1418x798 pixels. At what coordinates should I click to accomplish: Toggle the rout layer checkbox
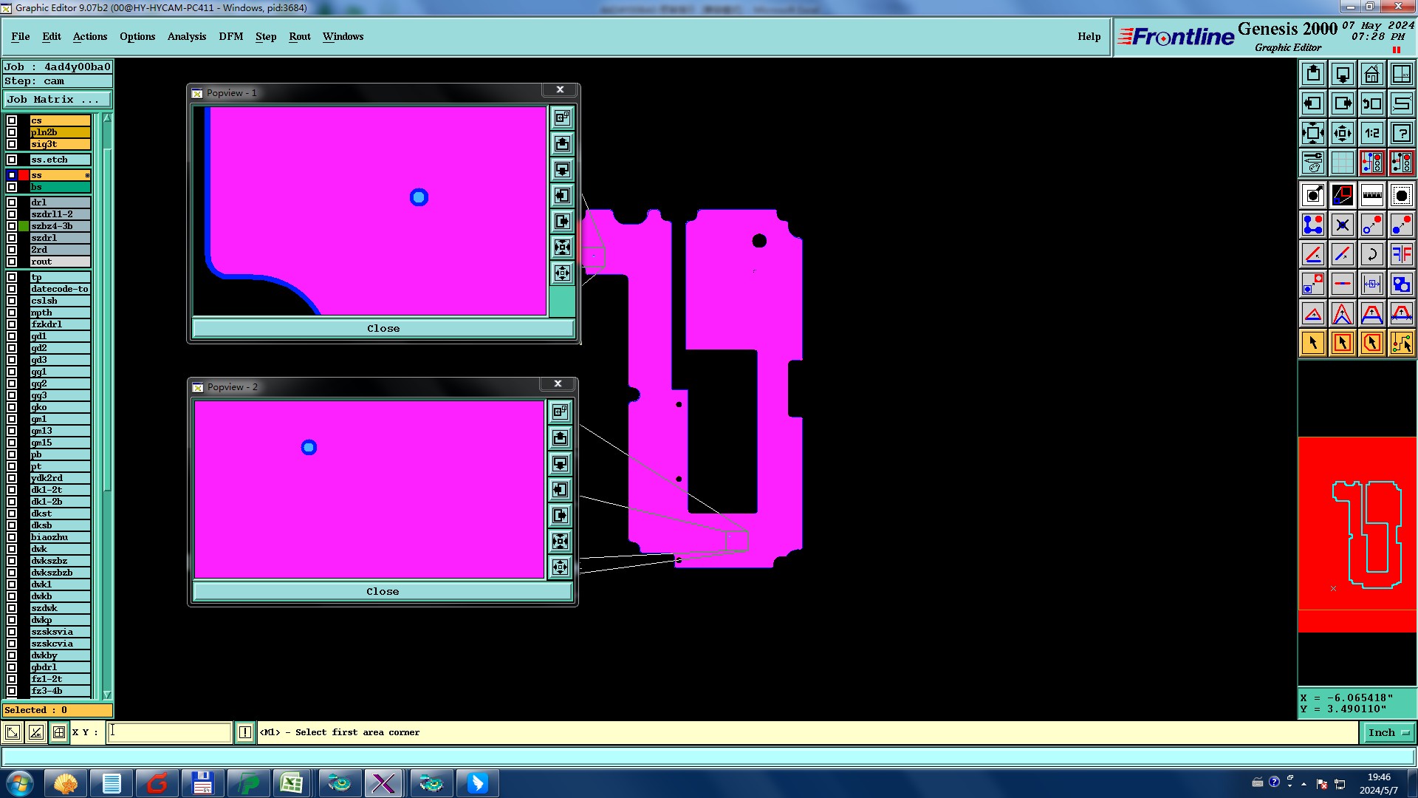12,262
